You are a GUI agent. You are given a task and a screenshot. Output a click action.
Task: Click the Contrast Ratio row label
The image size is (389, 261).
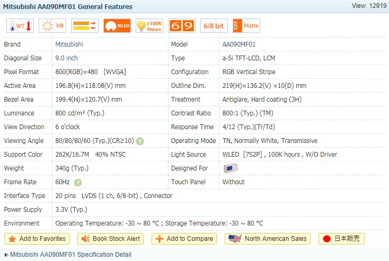point(191,113)
